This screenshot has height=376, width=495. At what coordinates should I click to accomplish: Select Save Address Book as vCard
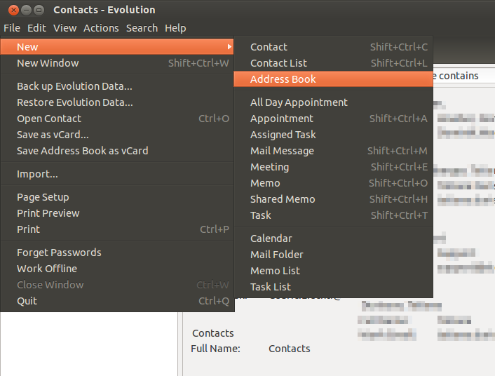[82, 151]
